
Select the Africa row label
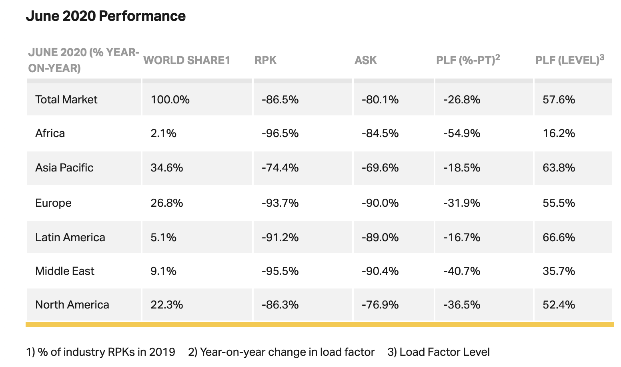pos(50,133)
